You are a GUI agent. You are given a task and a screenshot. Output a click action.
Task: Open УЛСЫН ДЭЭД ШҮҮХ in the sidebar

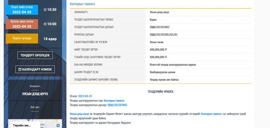click(35, 94)
